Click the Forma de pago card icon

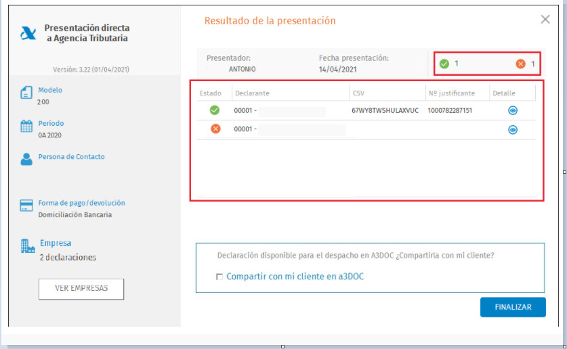pyautogui.click(x=26, y=206)
